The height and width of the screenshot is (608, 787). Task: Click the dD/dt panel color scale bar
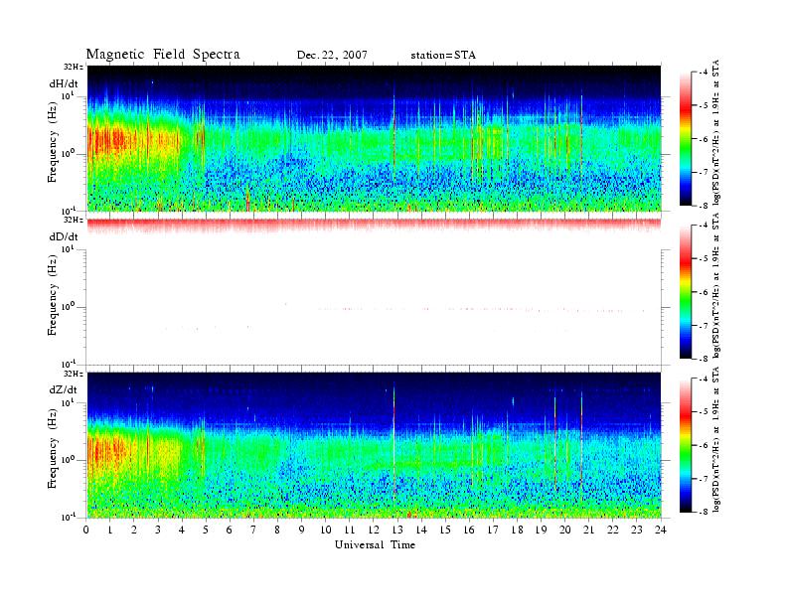click(x=686, y=292)
